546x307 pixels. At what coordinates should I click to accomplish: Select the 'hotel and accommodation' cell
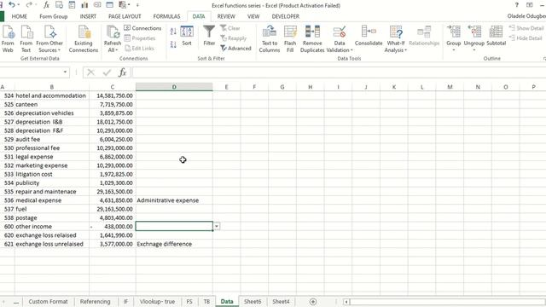click(x=52, y=96)
